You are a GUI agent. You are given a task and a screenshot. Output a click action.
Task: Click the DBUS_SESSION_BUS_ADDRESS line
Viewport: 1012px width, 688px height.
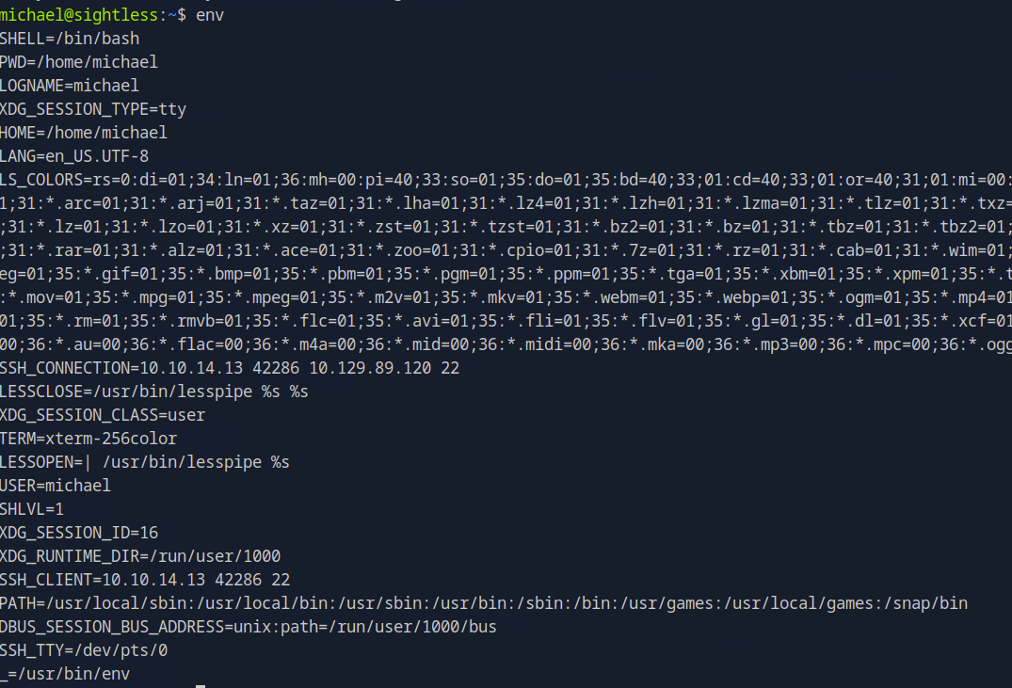click(x=249, y=627)
